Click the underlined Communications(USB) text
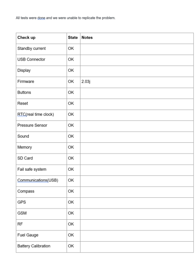The height and width of the screenshot is (258, 195). pos(38,180)
